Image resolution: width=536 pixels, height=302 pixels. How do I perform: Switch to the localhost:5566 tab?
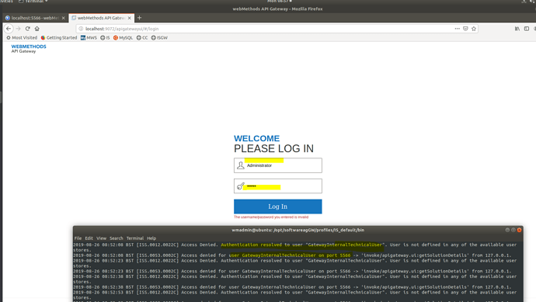tap(35, 18)
